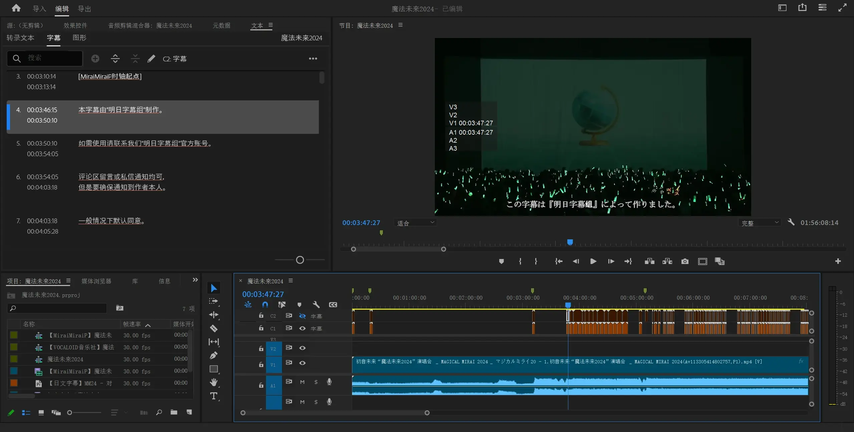Screen dimensions: 854x432
Task: Open program monitor 节目 panel menu
Action: (400, 25)
